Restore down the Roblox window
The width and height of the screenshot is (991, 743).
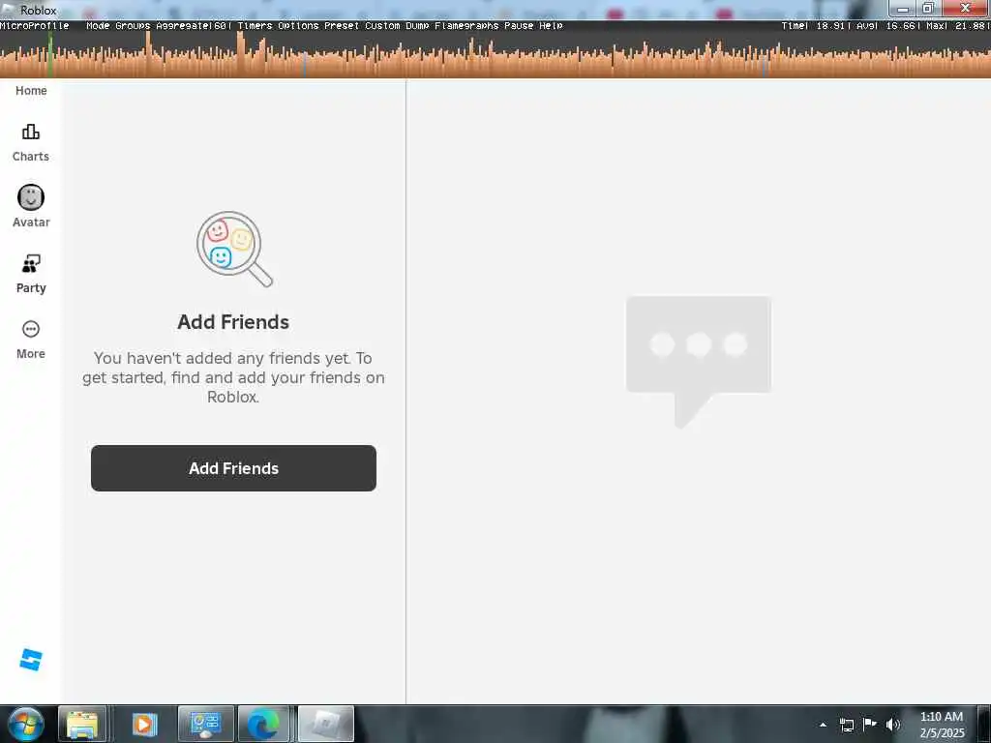click(928, 8)
